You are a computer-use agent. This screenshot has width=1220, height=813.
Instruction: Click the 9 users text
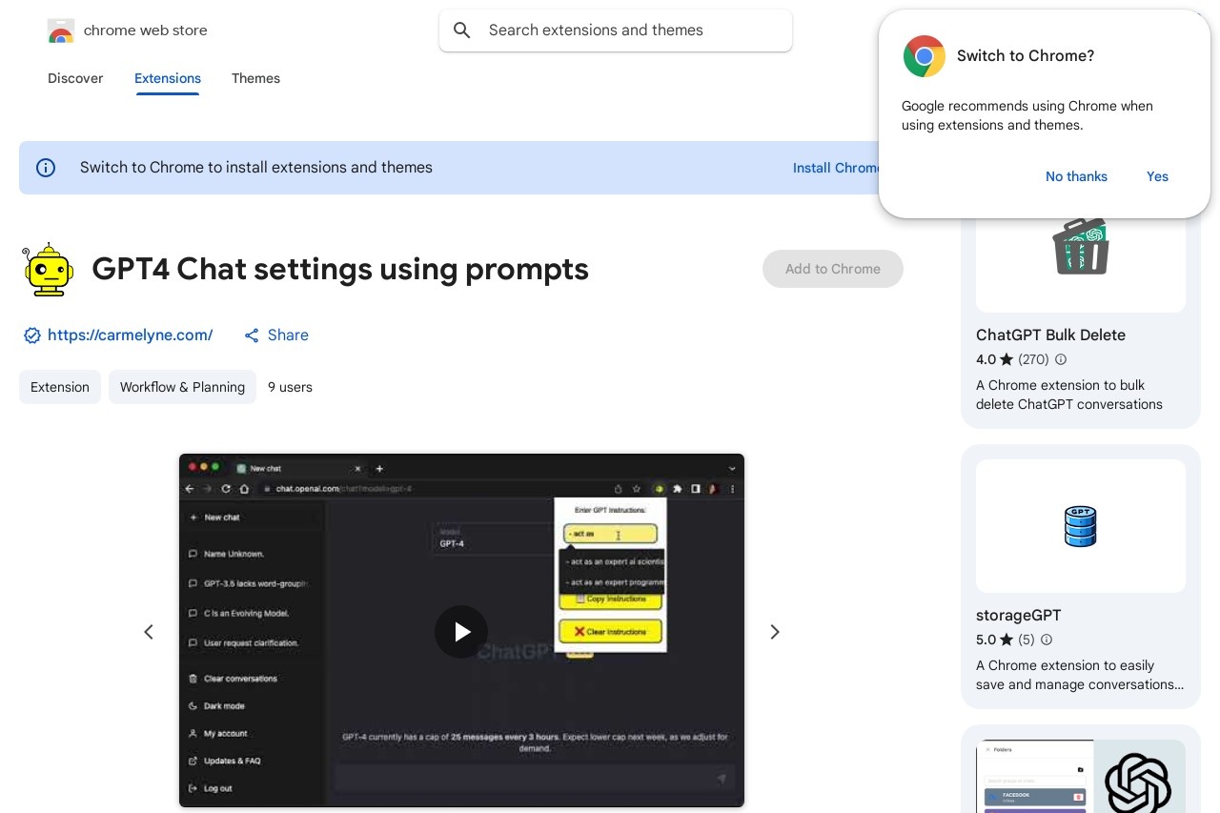290,387
